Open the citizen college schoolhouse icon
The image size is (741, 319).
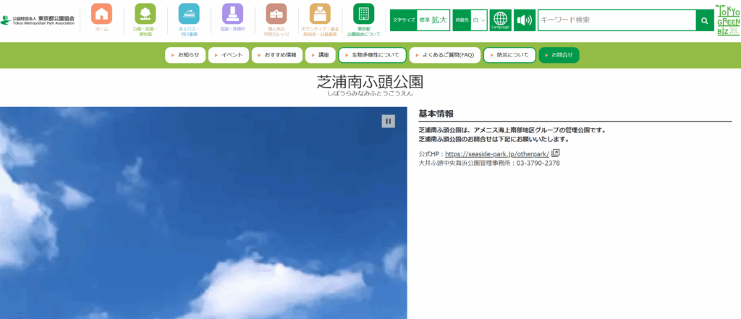pyautogui.click(x=276, y=14)
